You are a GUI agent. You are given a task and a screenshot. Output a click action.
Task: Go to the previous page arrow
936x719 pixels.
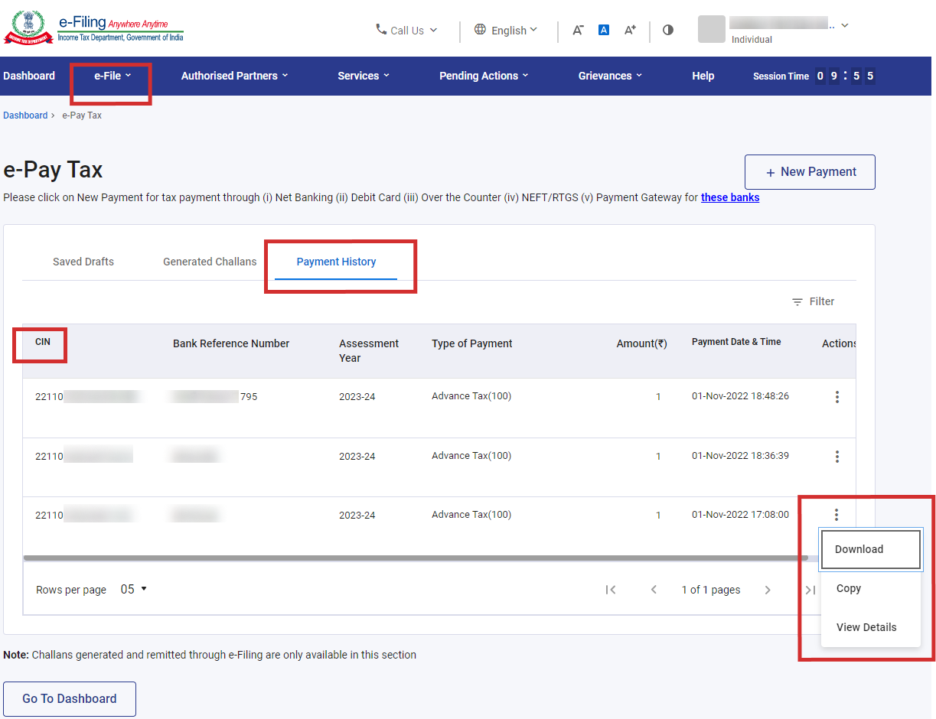(654, 590)
